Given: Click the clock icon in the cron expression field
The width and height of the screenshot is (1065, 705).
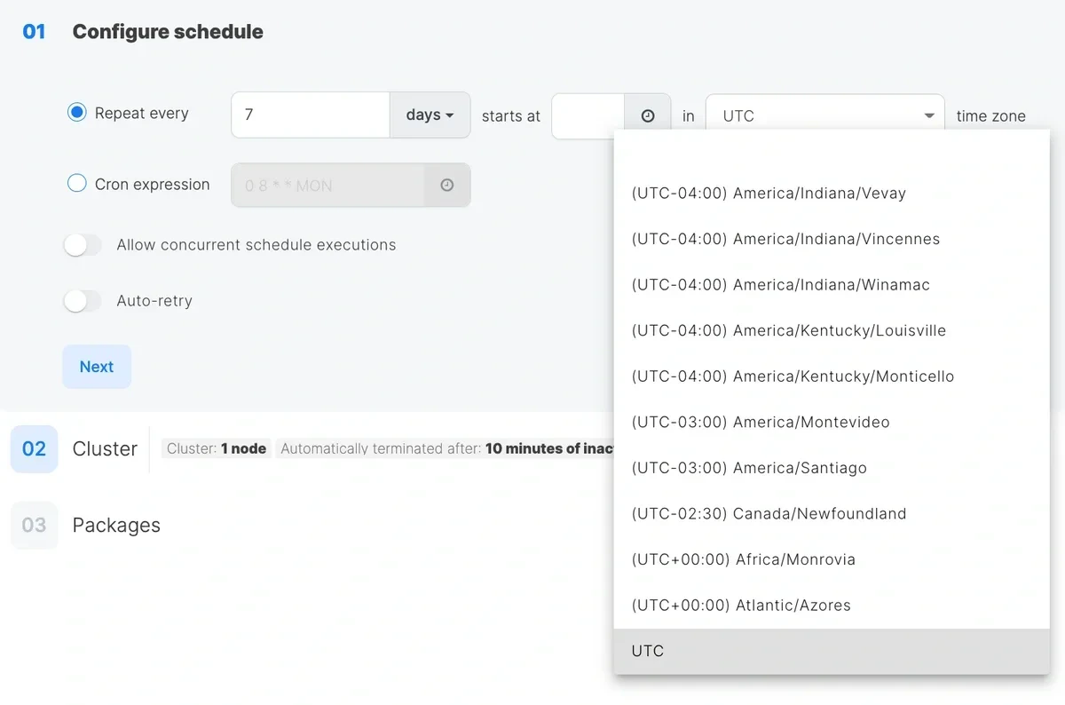Looking at the screenshot, I should point(447,185).
